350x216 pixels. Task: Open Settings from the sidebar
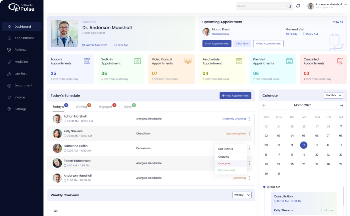coord(20,109)
